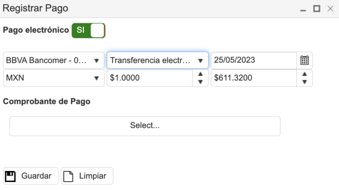Minimize the Registrar Pago window
This screenshot has width=339, height=190.
tap(303, 9)
